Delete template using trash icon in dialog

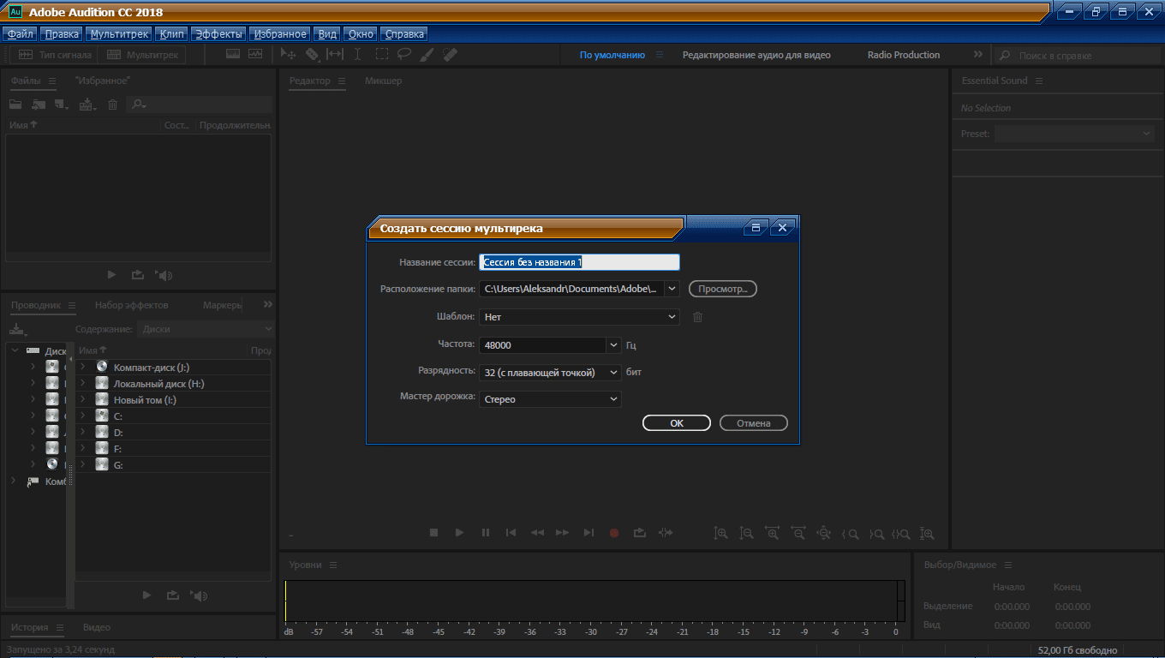pos(697,317)
